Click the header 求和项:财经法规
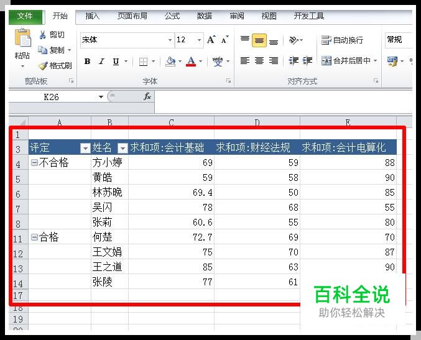The image size is (421, 340). click(253, 147)
